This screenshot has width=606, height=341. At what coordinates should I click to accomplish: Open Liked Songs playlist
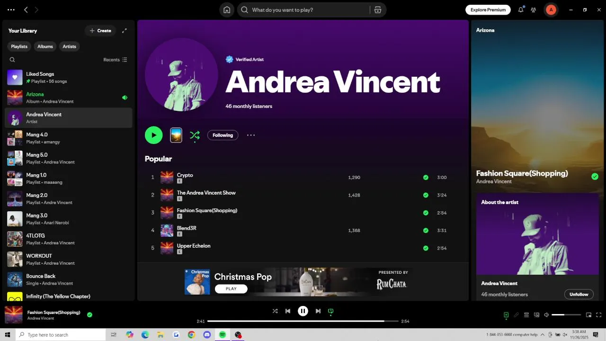point(68,78)
